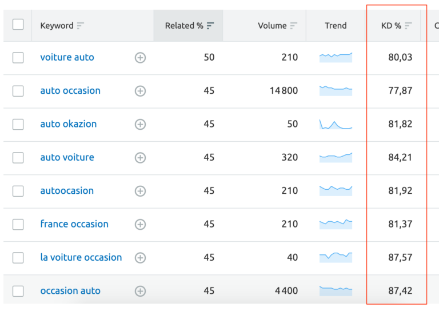
Task: Toggle the select-all checkbox in header
Action: coord(18,25)
